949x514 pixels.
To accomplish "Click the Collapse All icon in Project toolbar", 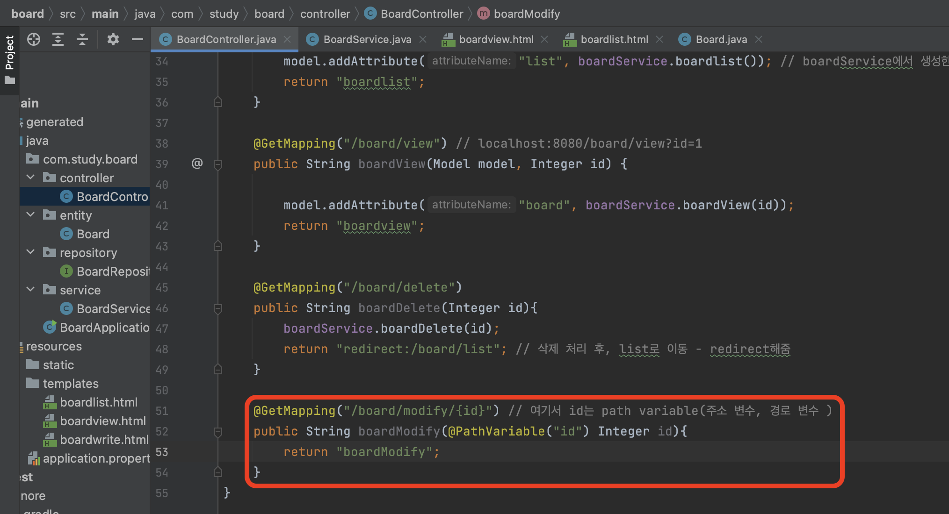I will click(82, 39).
